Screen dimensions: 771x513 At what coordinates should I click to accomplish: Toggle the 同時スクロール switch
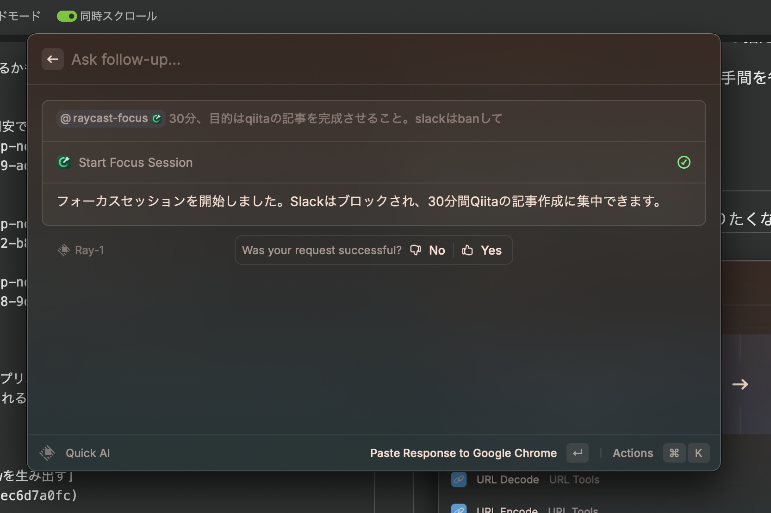tap(67, 16)
